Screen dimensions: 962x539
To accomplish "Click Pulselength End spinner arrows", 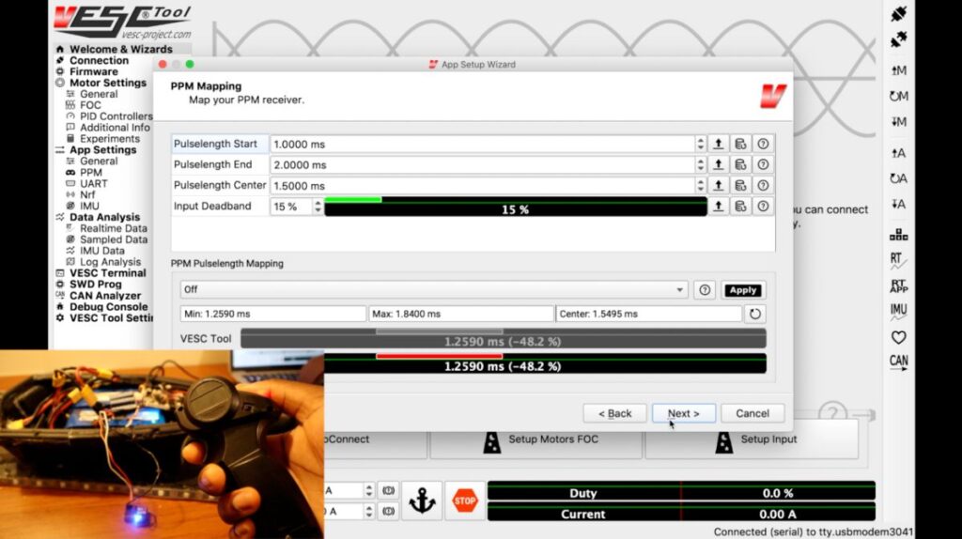I will tap(700, 165).
